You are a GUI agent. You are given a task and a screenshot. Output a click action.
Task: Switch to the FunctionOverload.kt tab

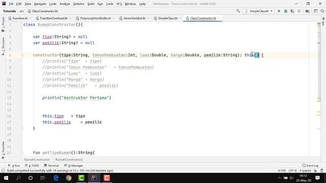tap(53, 18)
